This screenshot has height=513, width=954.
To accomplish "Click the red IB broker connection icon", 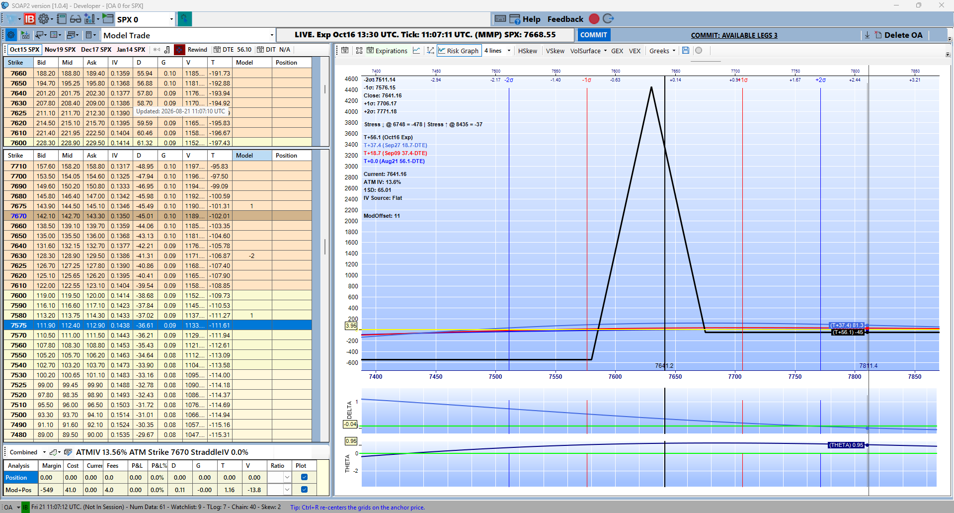I will point(30,19).
